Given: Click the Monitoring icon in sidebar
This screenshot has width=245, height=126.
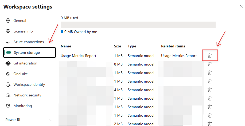Looking at the screenshot, I should click(8, 106).
